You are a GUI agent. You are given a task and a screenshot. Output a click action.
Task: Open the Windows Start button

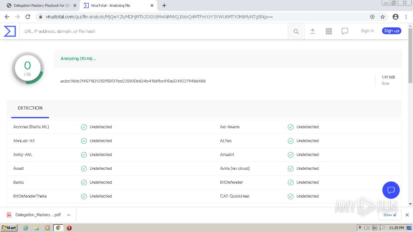(9, 228)
